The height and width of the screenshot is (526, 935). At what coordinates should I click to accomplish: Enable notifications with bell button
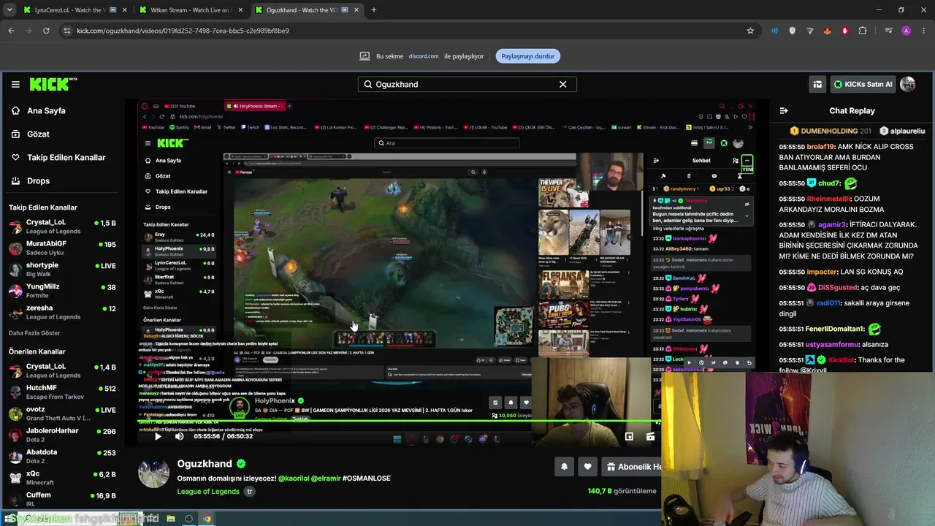(x=564, y=466)
